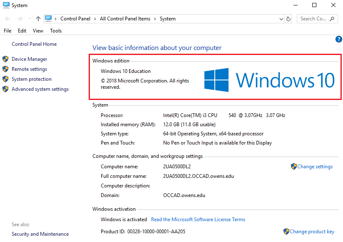Refresh the page with the refresh icon
The height and width of the screenshot is (242, 343).
tap(288, 18)
